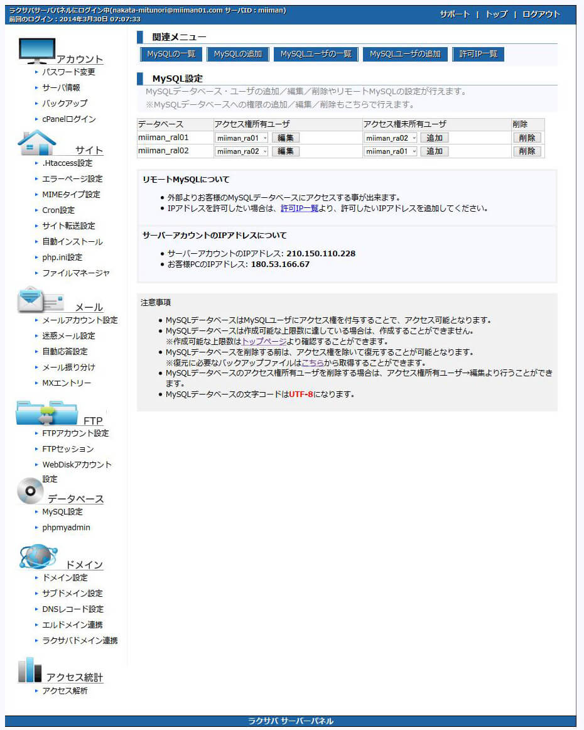This screenshot has width=584, height=730.
Task: Click the folder icon beside FTP
Action: tap(46, 413)
